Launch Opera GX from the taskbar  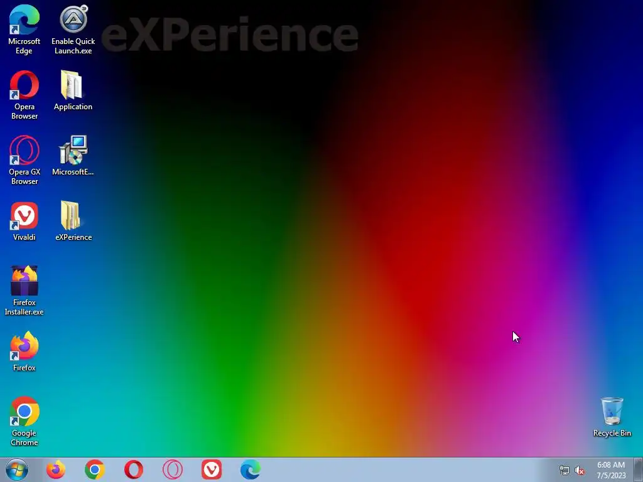click(173, 469)
